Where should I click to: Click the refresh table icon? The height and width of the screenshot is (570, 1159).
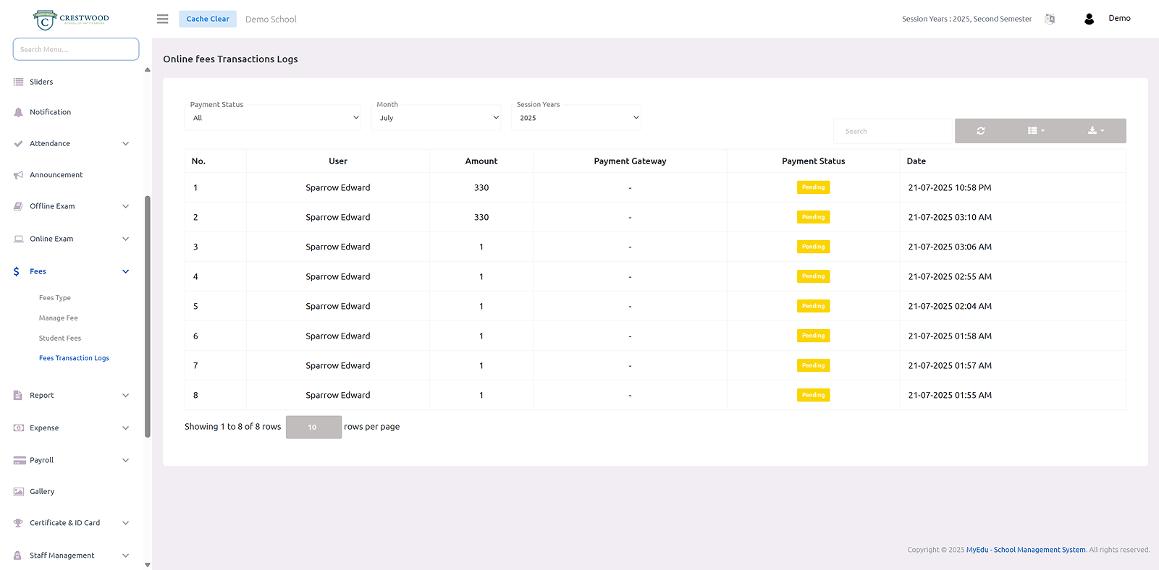point(981,131)
